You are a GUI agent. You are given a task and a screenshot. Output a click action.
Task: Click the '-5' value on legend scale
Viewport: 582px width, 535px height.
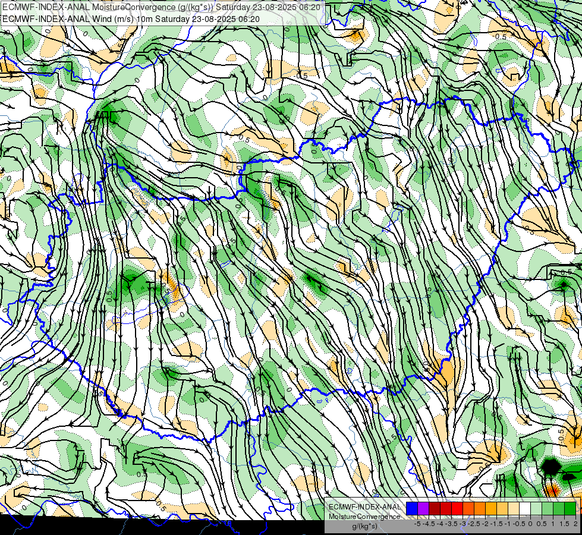coord(417,524)
